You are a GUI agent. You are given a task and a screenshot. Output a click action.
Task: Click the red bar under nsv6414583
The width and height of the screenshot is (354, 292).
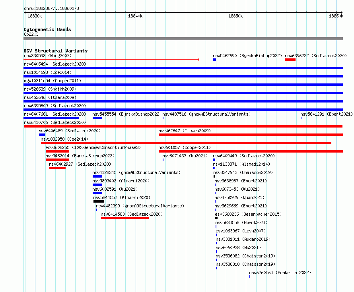(x=125, y=218)
